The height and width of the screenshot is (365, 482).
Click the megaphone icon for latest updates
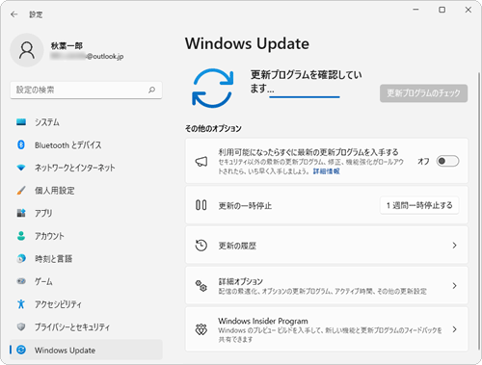click(x=201, y=161)
